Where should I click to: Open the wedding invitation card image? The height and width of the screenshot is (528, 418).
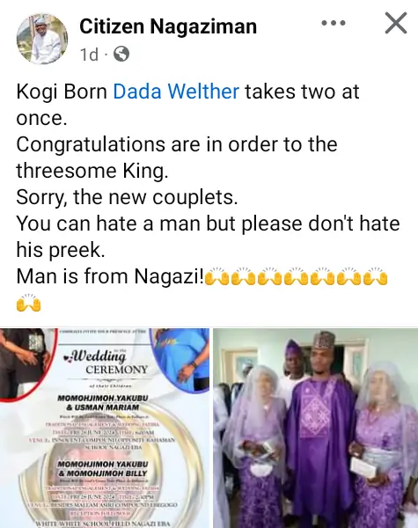[x=105, y=428]
